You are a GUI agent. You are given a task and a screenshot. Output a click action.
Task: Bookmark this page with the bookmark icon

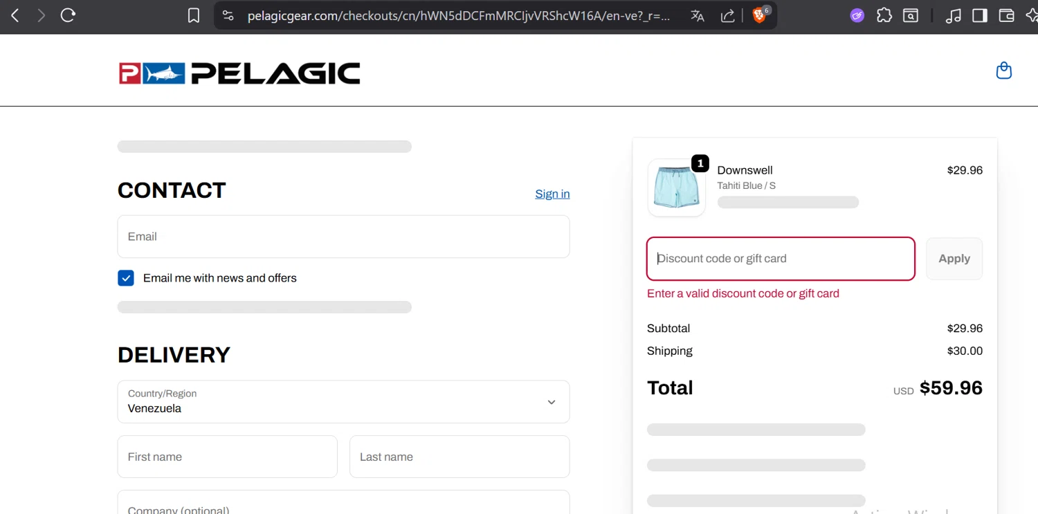click(x=194, y=16)
